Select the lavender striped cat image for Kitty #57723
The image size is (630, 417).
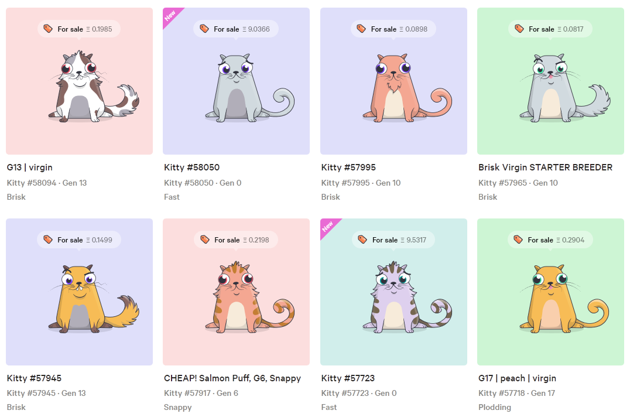click(406, 298)
